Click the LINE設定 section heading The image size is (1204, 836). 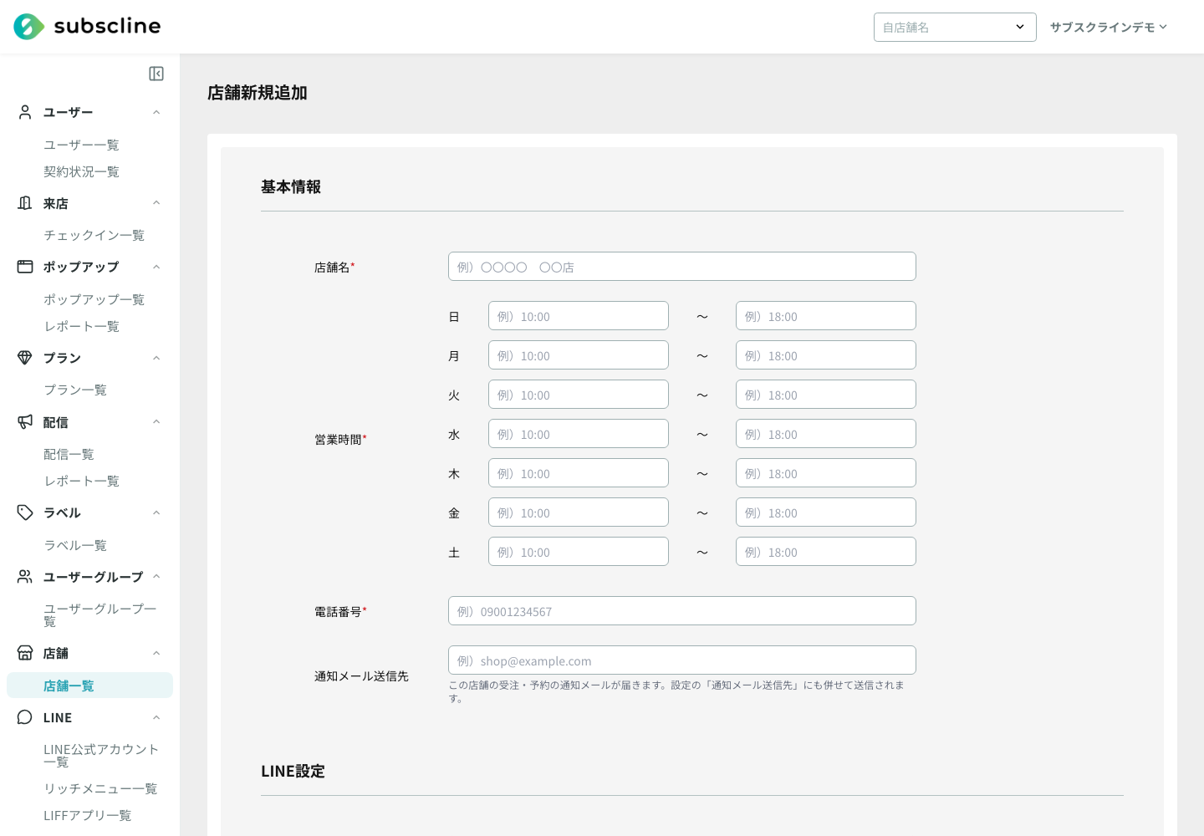point(293,771)
